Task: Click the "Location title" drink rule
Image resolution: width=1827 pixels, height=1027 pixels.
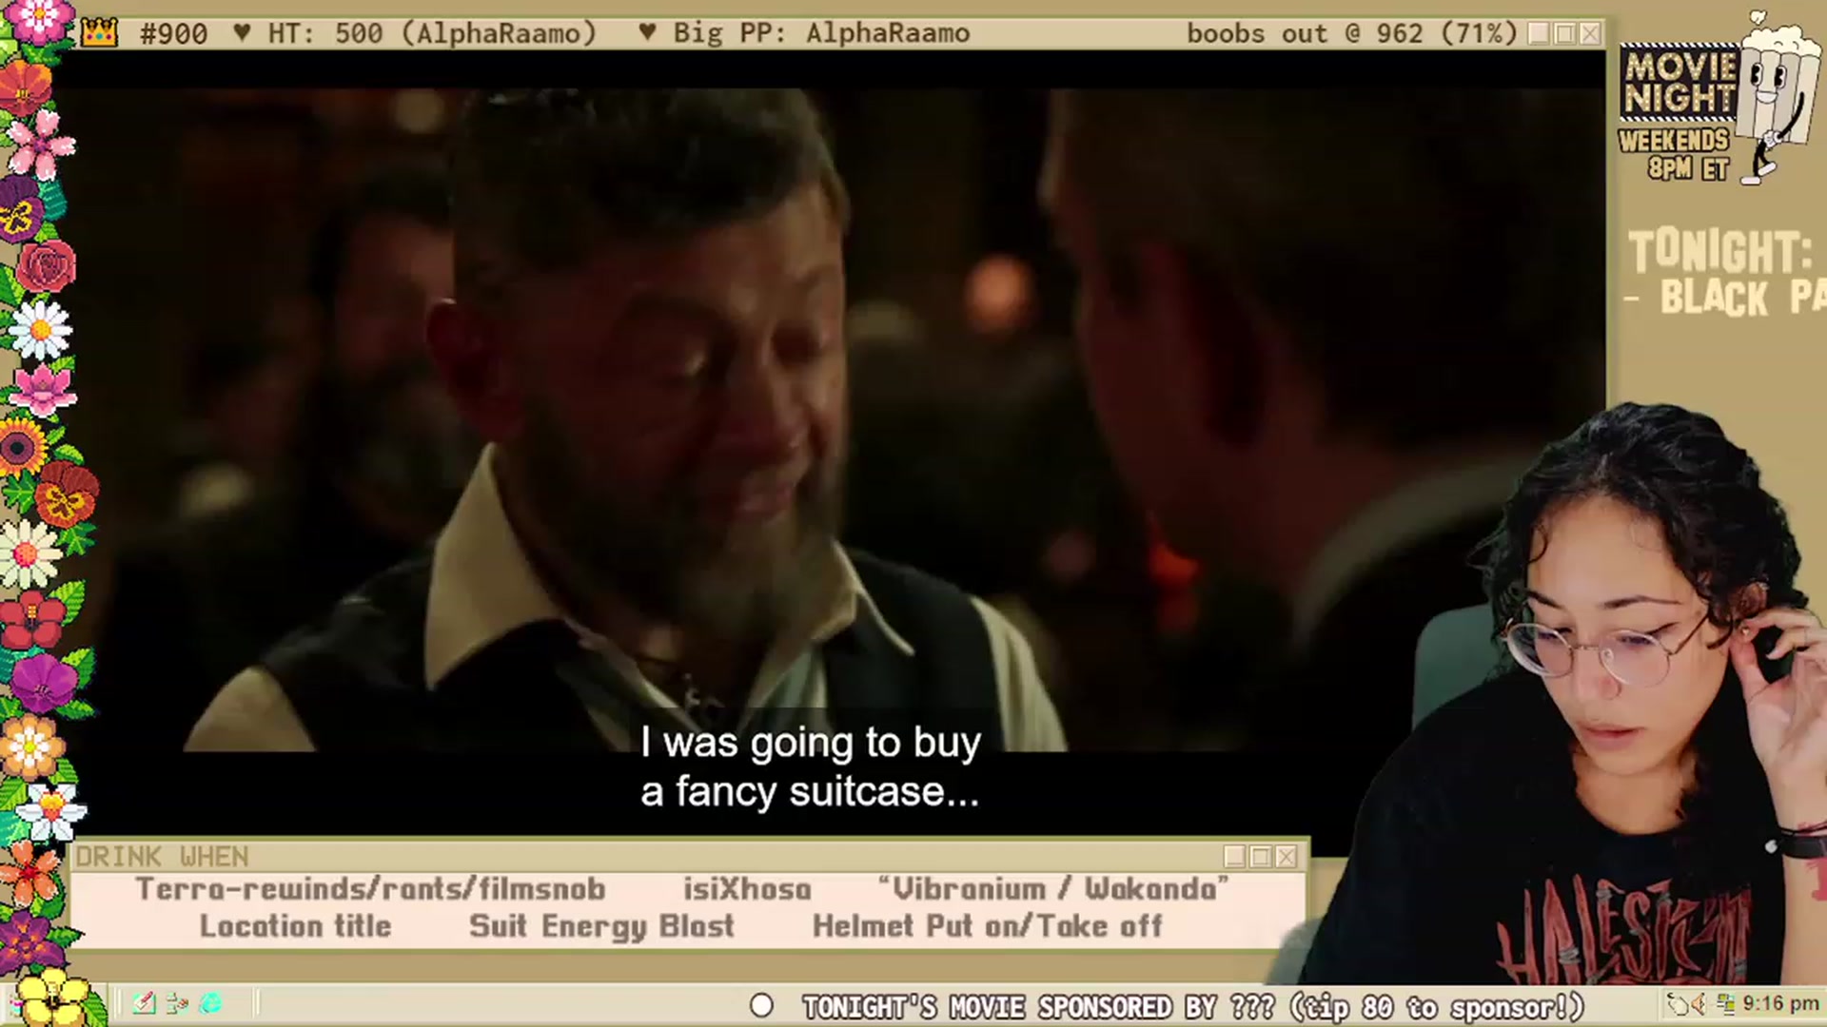Action: point(295,926)
